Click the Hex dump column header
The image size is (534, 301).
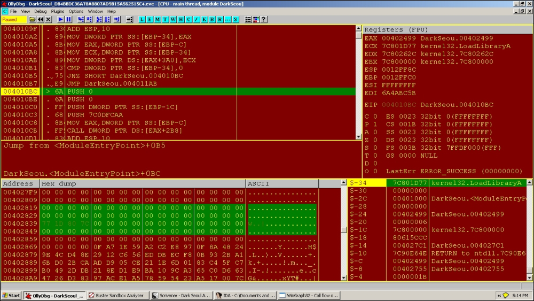pyautogui.click(x=143, y=183)
